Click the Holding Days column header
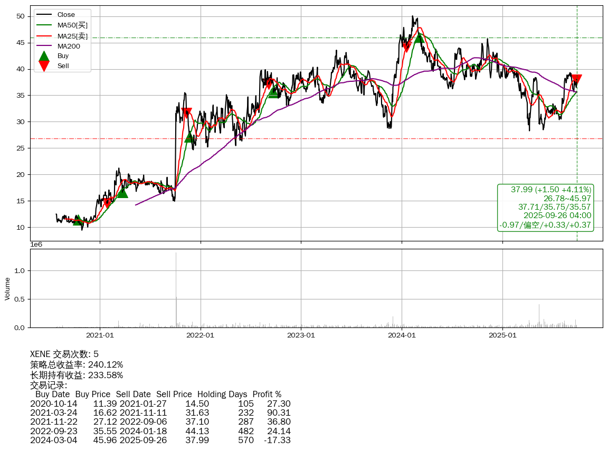This screenshot has height=450, width=608. (x=222, y=394)
